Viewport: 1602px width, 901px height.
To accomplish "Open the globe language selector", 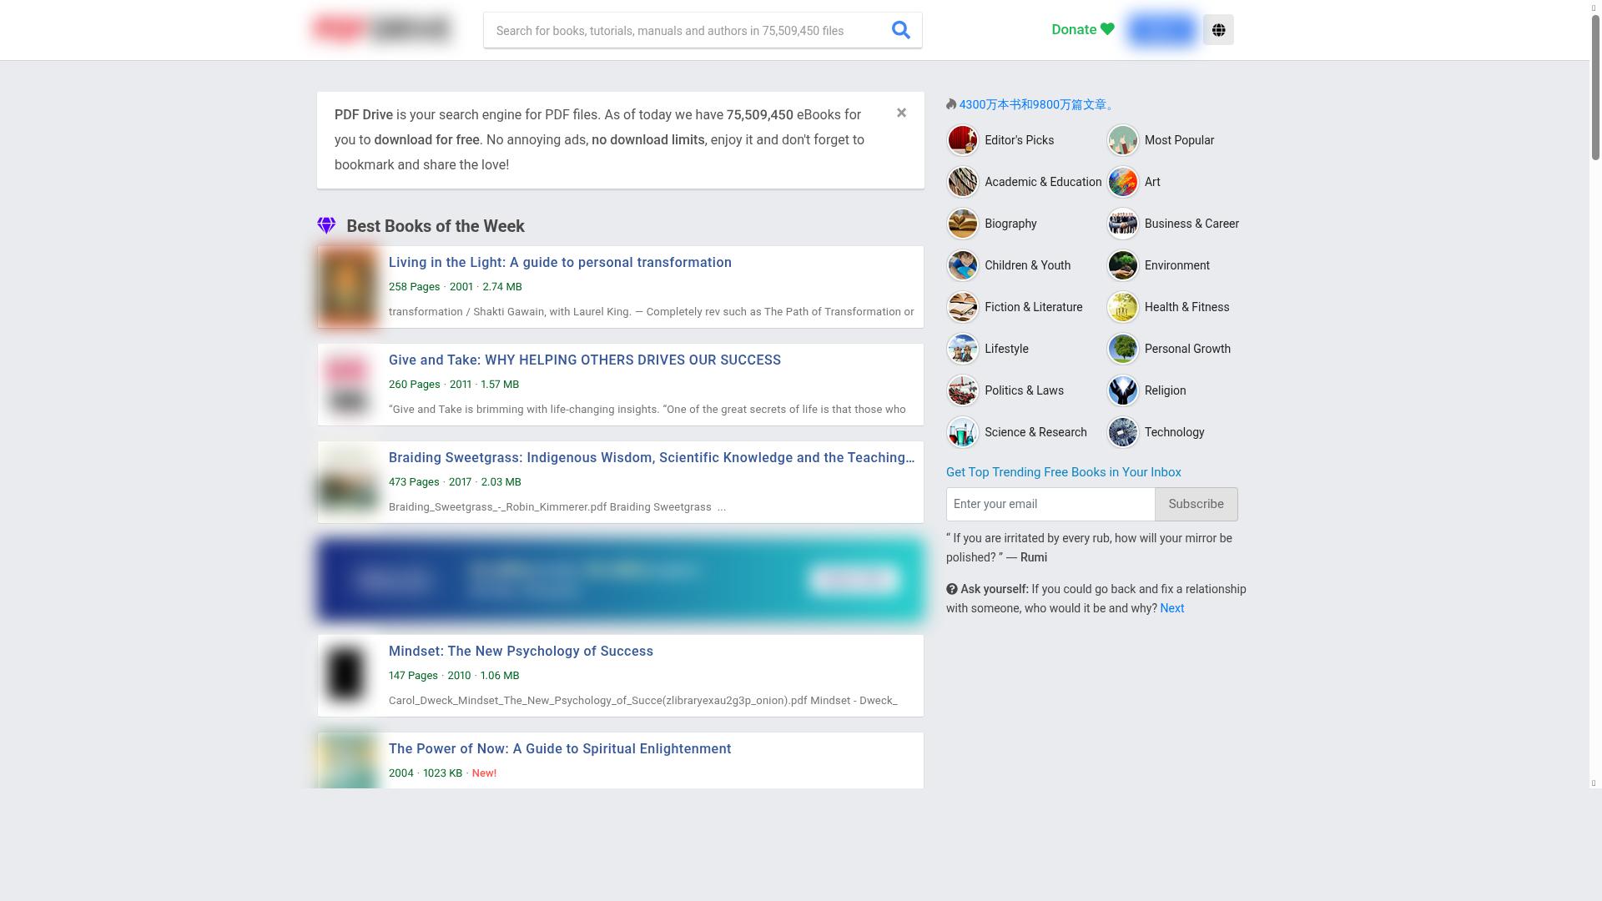I will click(x=1218, y=30).
